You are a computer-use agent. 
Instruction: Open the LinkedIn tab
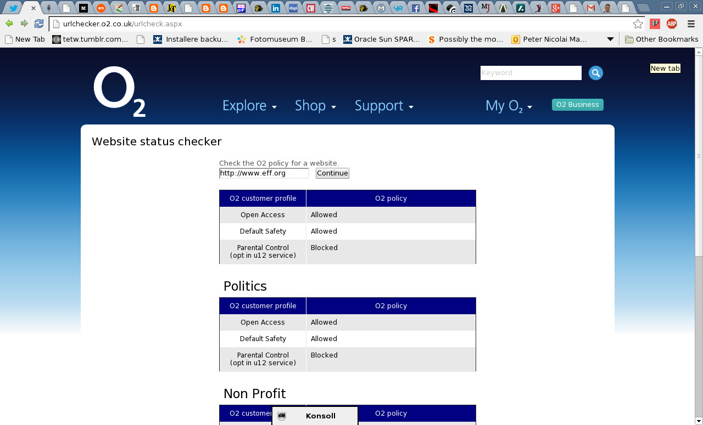click(275, 8)
